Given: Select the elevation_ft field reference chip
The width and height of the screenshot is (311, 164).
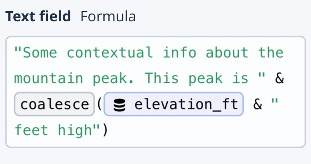Looking at the screenshot, I should [174, 104].
